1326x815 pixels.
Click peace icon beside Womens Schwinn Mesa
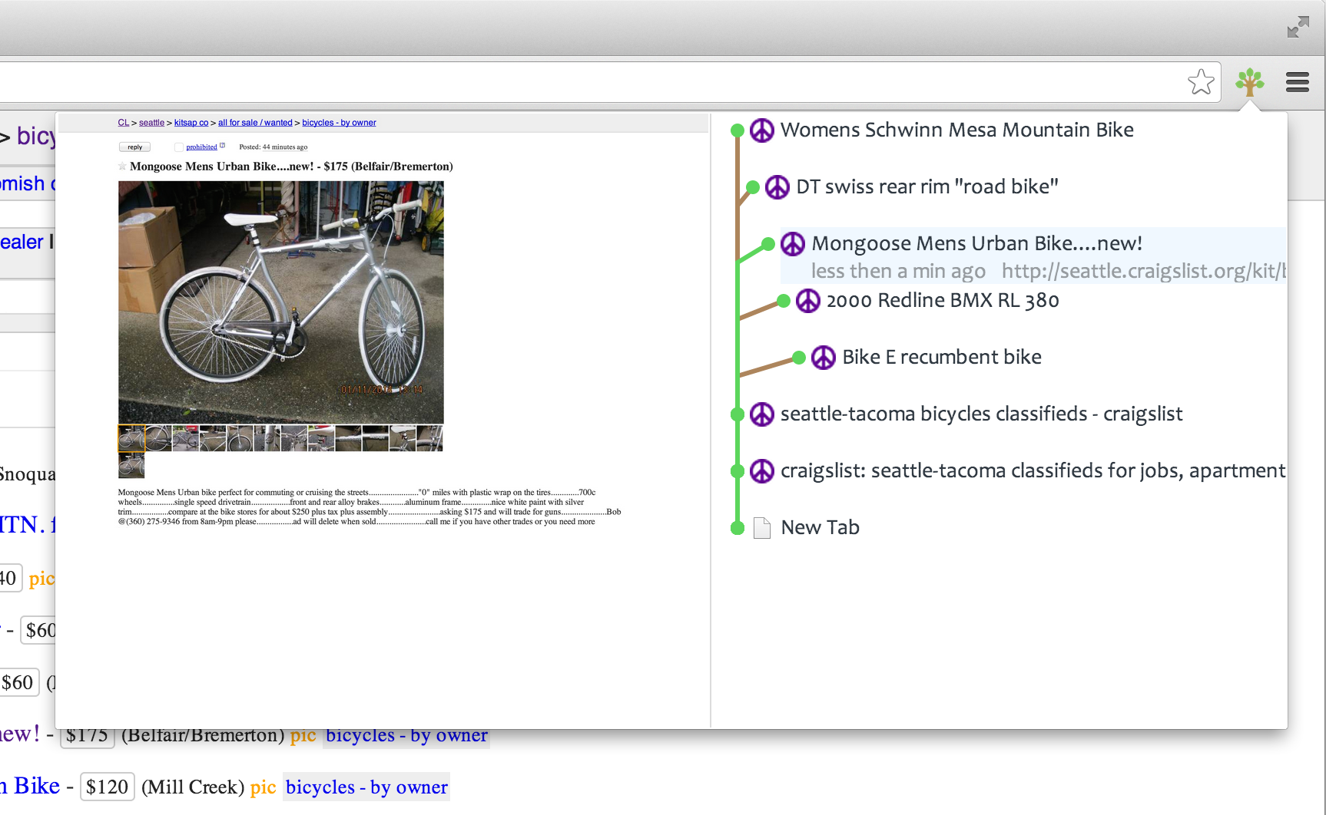tap(761, 130)
